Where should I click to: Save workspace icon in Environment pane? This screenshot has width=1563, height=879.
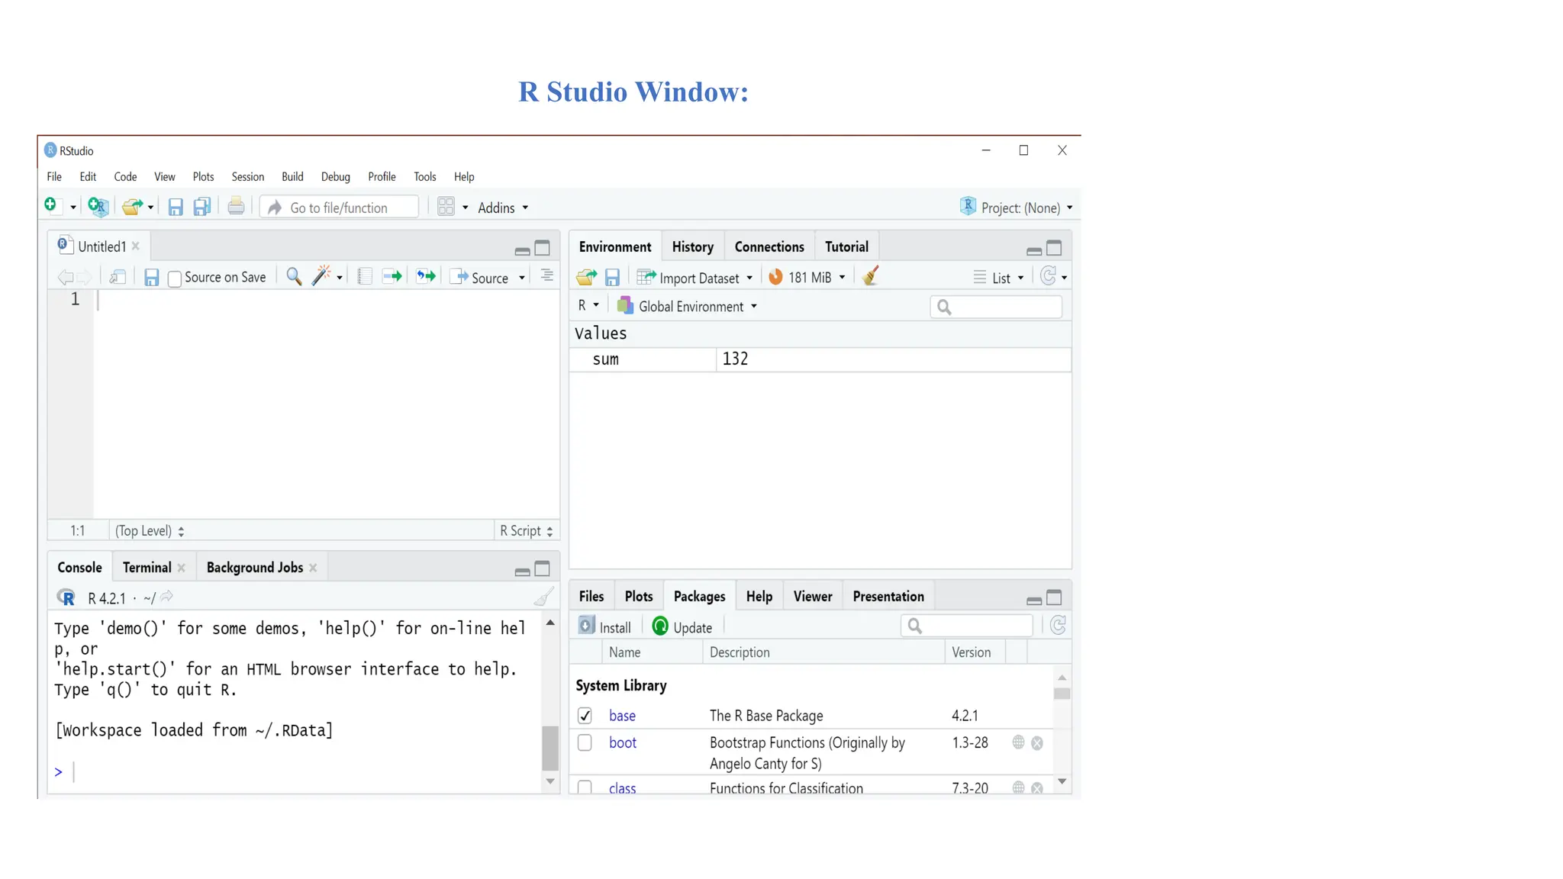(612, 278)
